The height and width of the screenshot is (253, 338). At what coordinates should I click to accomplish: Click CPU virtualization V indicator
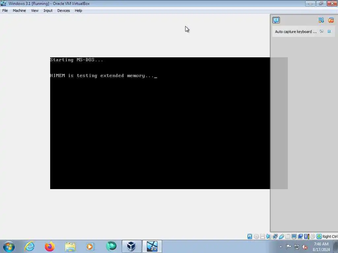point(306,237)
